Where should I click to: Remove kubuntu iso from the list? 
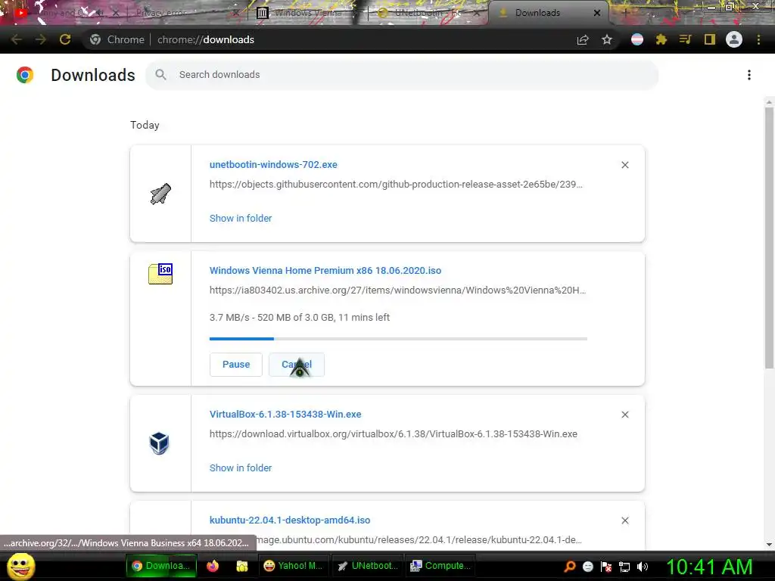(624, 520)
